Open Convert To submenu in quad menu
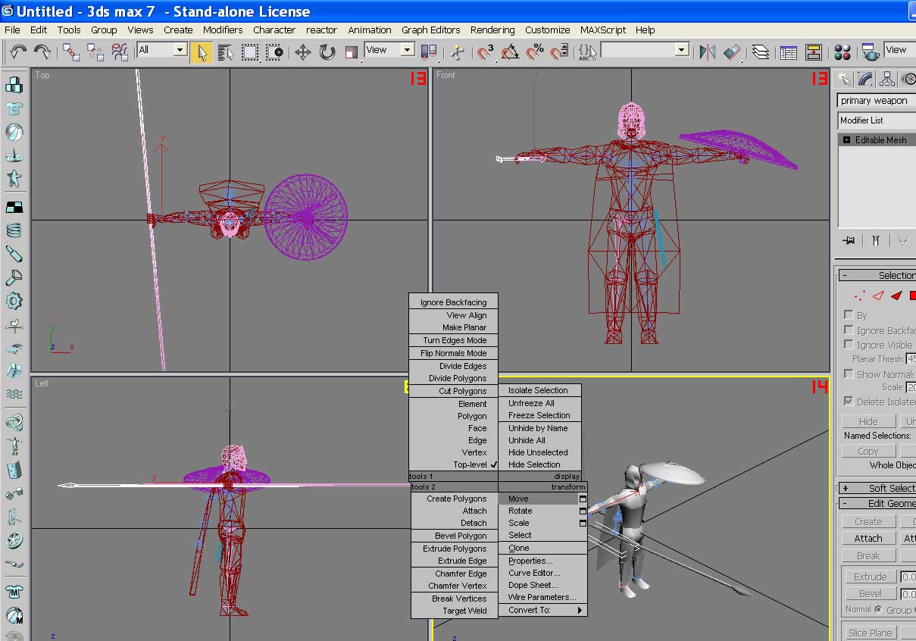Viewport: 916px width, 641px height. pyautogui.click(x=542, y=610)
